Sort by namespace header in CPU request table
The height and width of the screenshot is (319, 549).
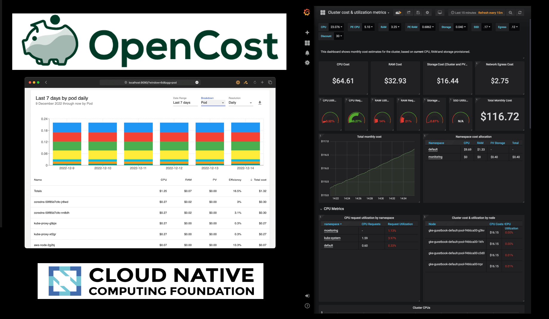[x=333, y=224]
